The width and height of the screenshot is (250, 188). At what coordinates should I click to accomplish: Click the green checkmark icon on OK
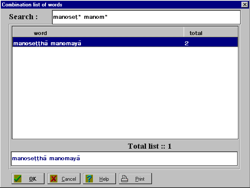coord(18,179)
